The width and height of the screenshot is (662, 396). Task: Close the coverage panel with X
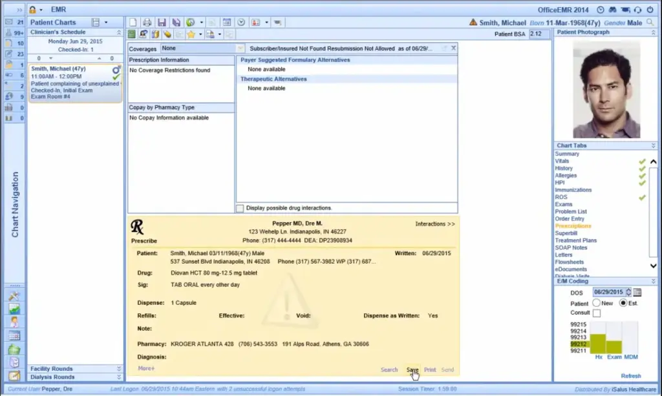[453, 48]
